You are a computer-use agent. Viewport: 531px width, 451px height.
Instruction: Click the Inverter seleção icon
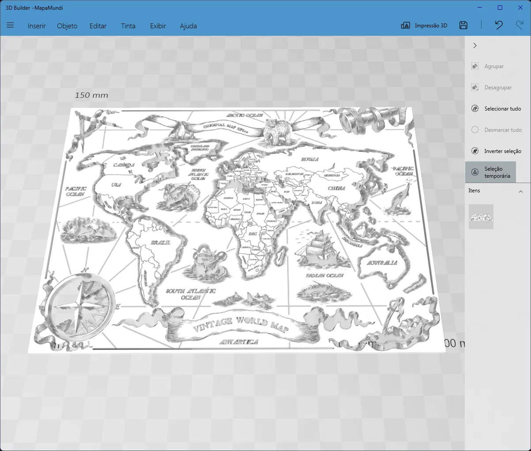click(x=475, y=151)
